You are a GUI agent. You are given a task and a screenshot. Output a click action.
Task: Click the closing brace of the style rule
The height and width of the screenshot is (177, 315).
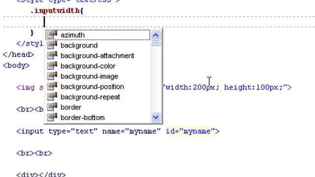(32, 33)
